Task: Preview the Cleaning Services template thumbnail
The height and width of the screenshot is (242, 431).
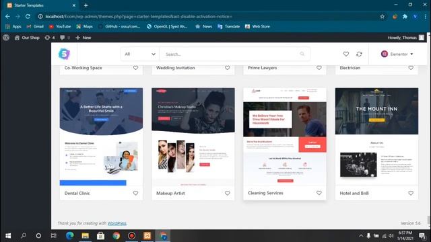Action: (x=285, y=136)
